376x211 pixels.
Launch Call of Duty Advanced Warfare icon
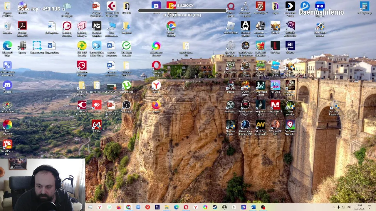(x=260, y=128)
